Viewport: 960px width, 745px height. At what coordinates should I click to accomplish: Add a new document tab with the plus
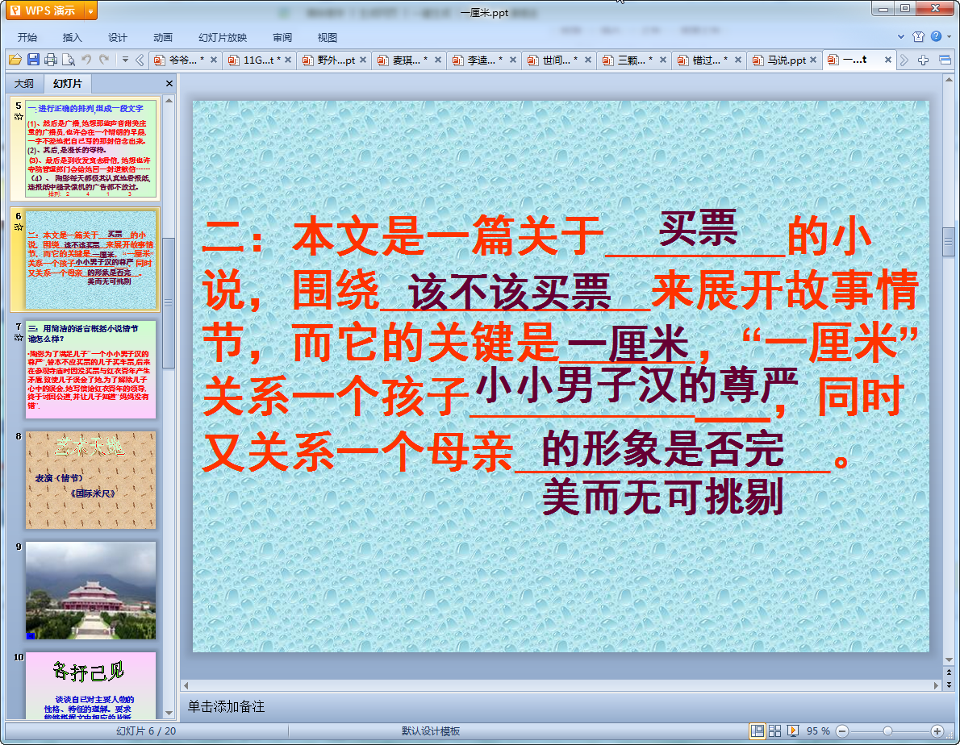click(x=923, y=60)
